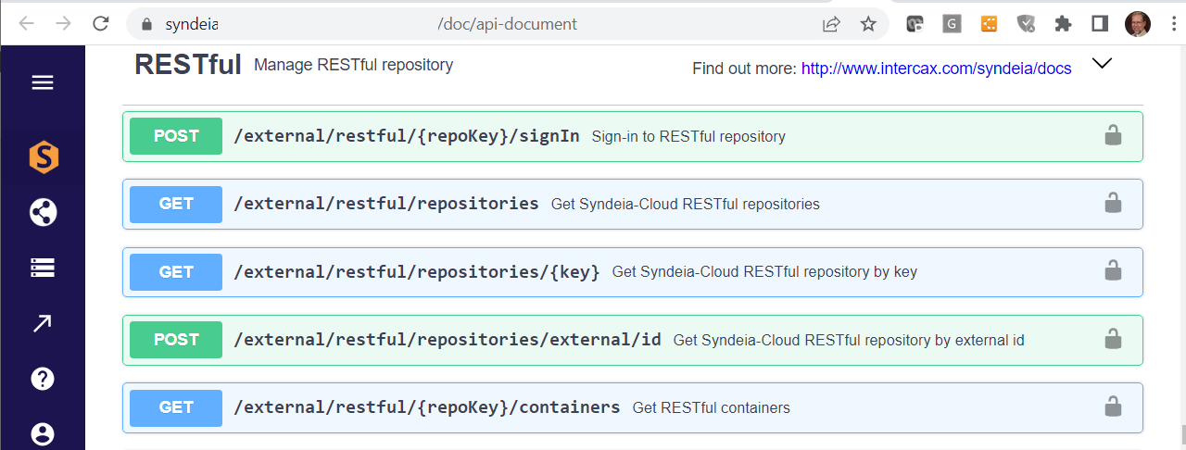Expand GET /external/restful/repositories endpoint

[x=632, y=204]
